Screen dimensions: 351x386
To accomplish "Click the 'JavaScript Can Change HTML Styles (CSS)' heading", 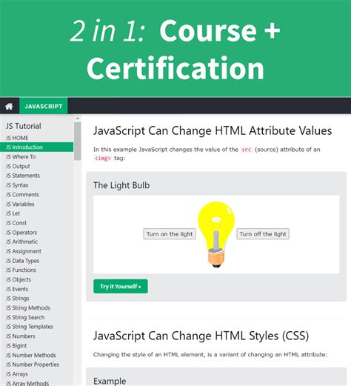I will point(201,336).
